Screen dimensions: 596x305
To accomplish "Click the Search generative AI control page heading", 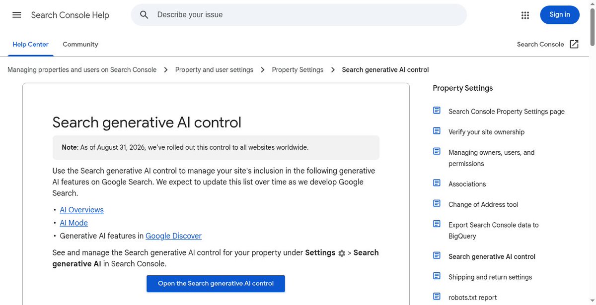I will [147, 122].
